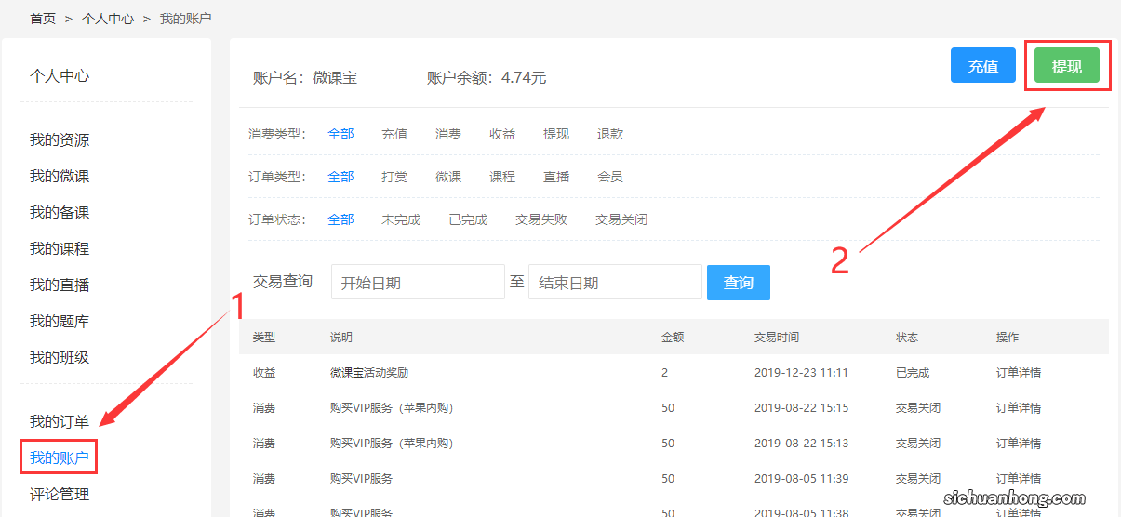Open 我的微课 sidebar item

60,177
